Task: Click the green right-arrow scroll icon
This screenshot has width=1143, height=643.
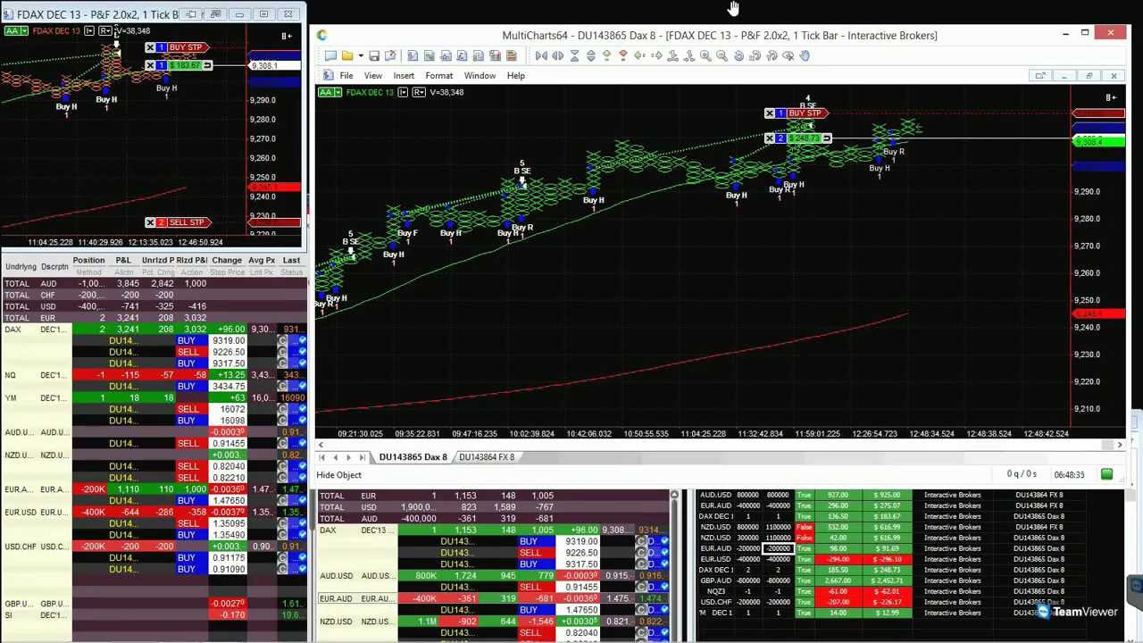Action: 656,55
